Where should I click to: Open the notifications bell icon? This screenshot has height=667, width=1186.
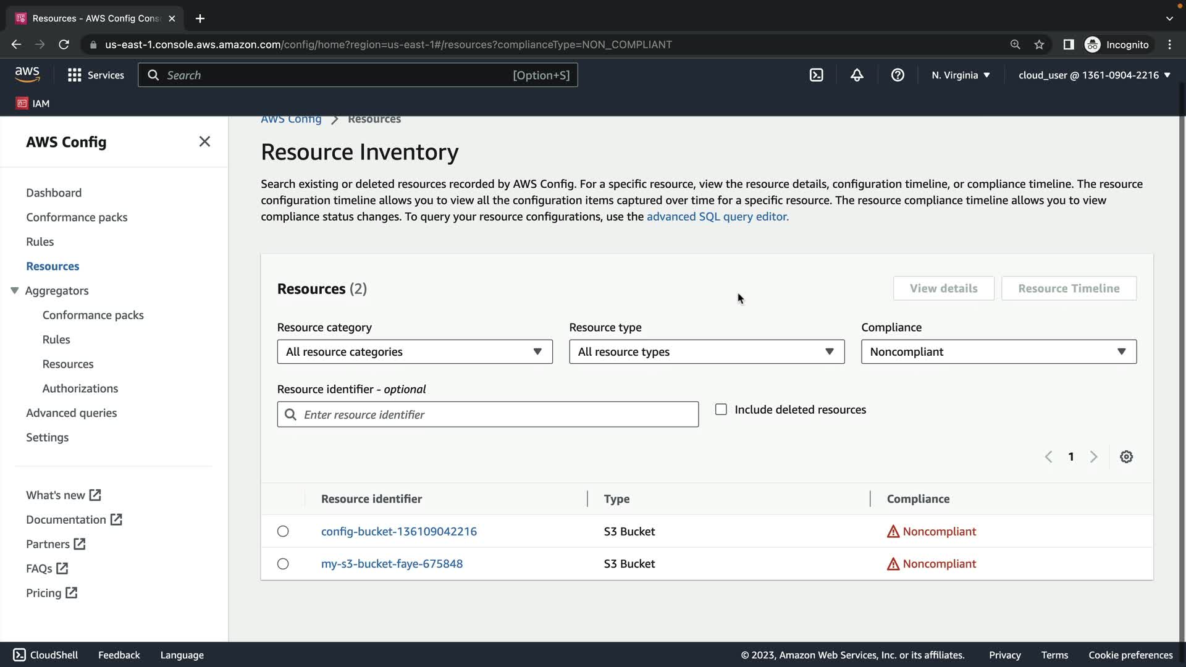pyautogui.click(x=857, y=75)
